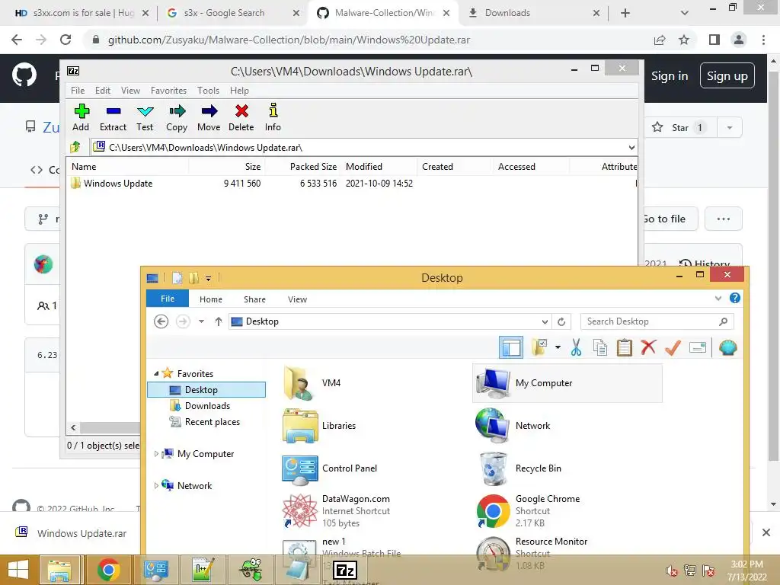Open the Desktop explorer Home tab
The height and width of the screenshot is (585, 780).
pos(211,299)
